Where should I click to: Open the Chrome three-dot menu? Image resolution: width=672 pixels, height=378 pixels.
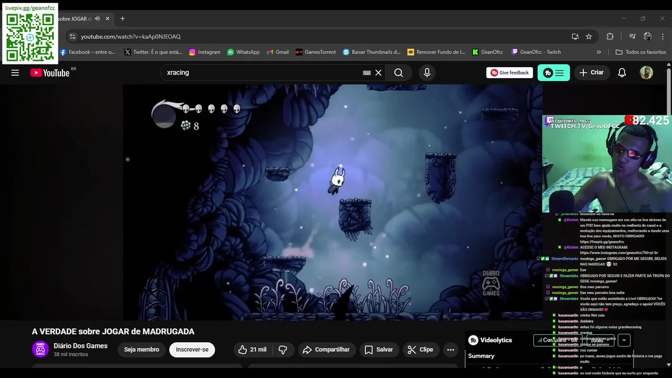[661, 37]
